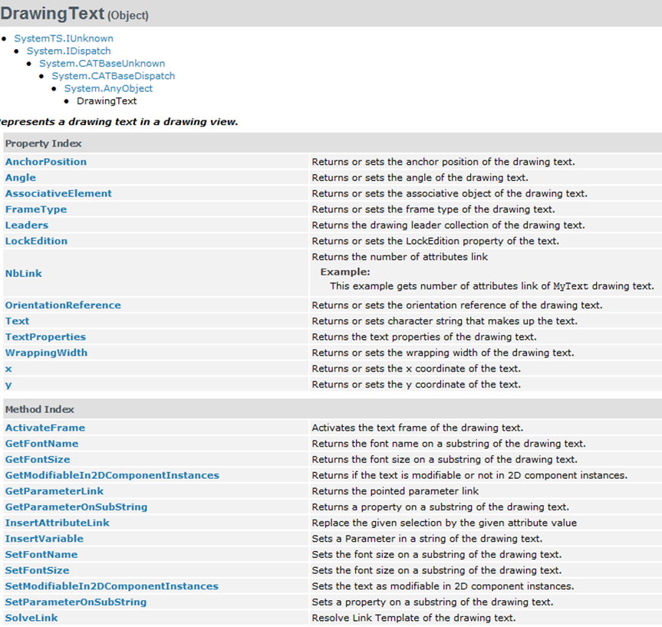Click 'Returns or sets character string' description
The image size is (662, 627).
(445, 321)
